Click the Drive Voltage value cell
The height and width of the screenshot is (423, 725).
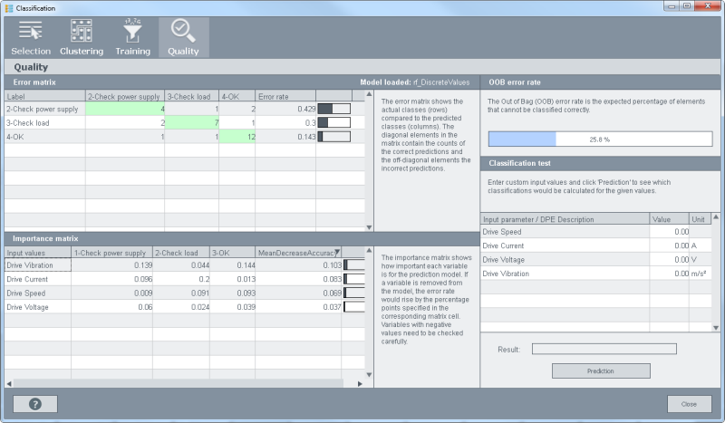click(x=670, y=259)
